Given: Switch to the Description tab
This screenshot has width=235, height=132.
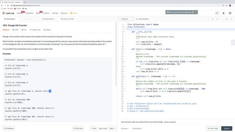Looking at the screenshot, I should tap(10, 19).
